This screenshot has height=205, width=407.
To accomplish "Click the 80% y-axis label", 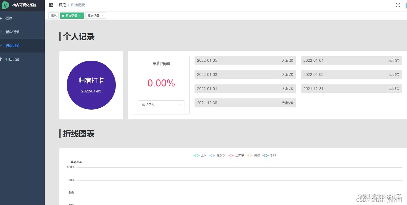I will (71, 180).
